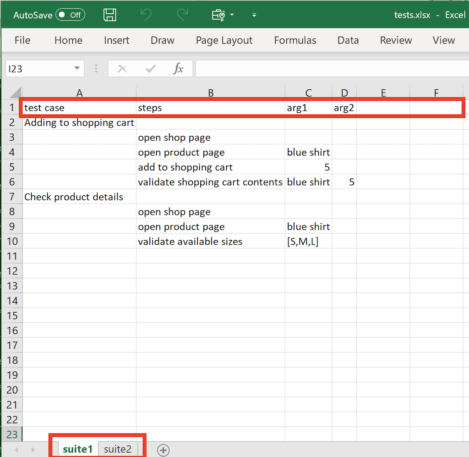Toggle the AutoSave switch
This screenshot has width=469, height=457.
(71, 15)
